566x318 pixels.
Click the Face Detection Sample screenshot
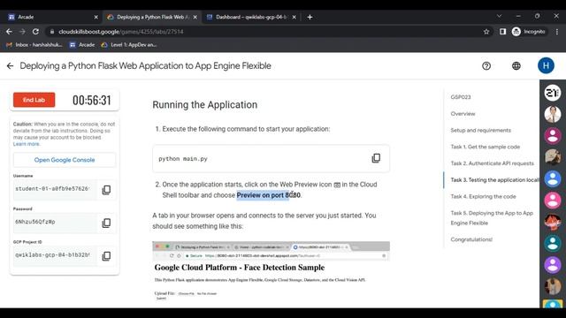272,272
